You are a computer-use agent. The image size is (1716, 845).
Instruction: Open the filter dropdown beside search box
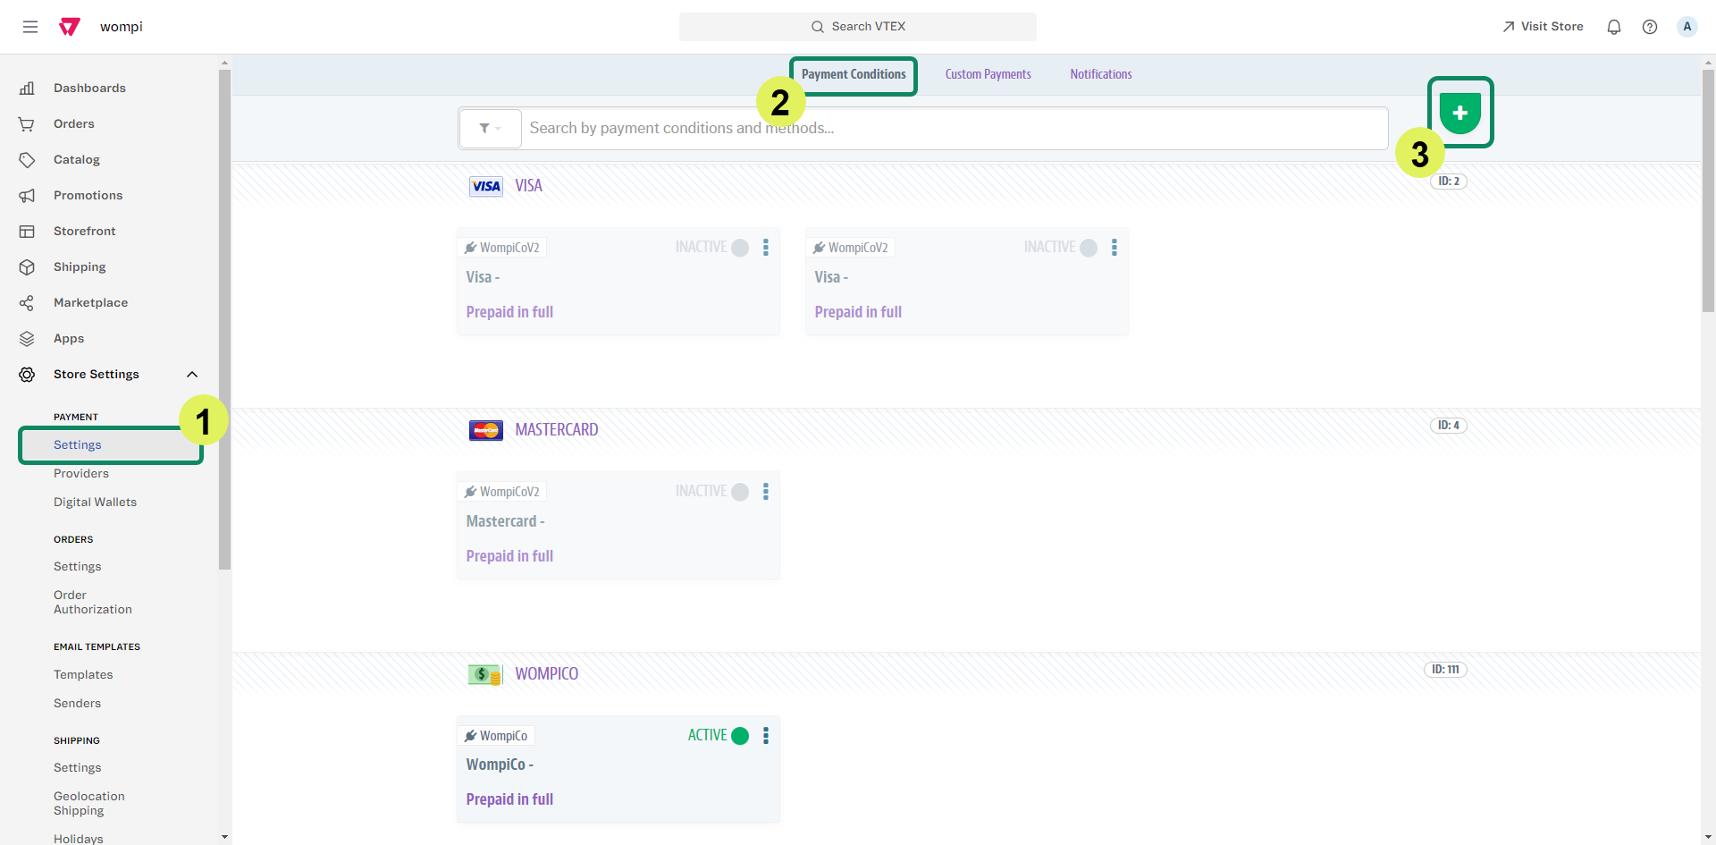pos(490,129)
